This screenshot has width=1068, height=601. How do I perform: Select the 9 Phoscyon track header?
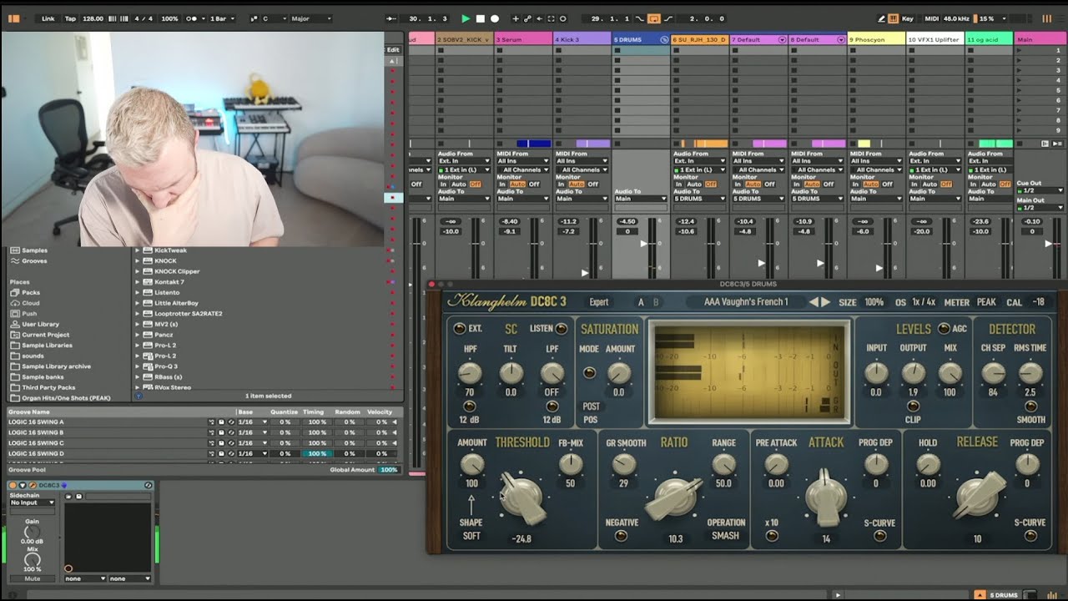pyautogui.click(x=876, y=39)
